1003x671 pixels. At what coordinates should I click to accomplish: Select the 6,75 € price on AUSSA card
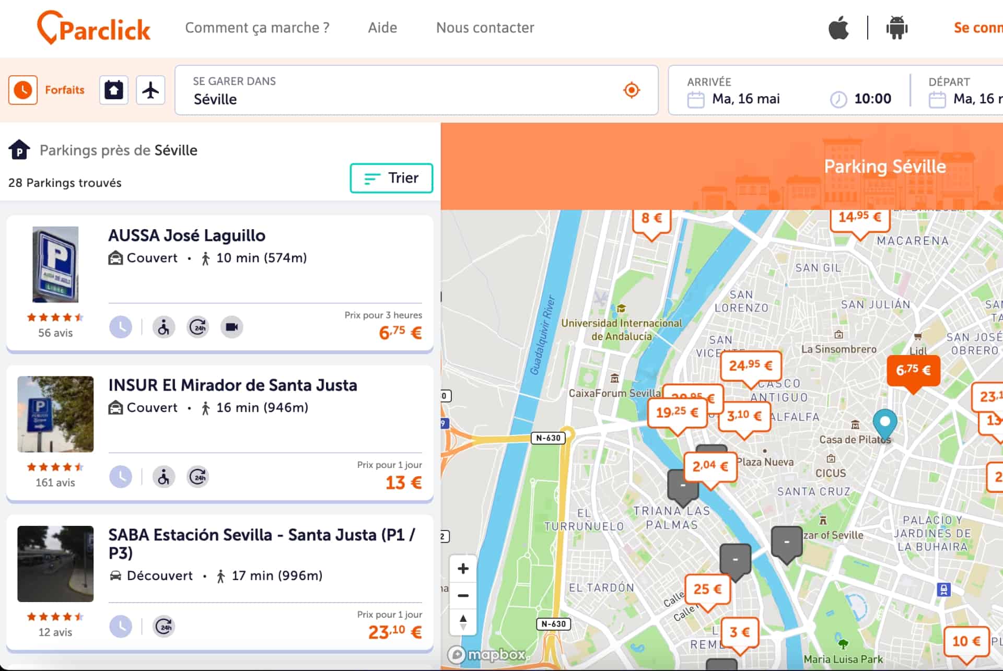coord(400,332)
